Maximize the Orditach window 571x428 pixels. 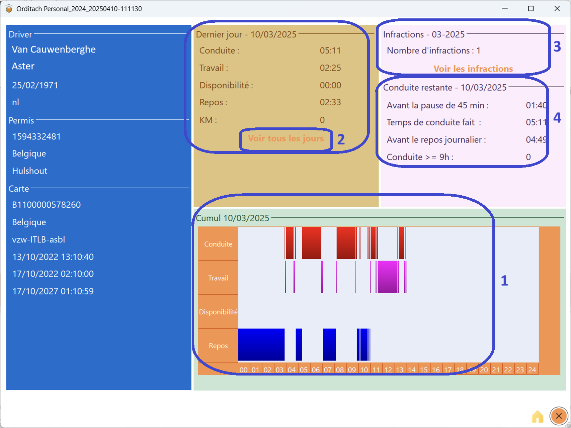(531, 8)
